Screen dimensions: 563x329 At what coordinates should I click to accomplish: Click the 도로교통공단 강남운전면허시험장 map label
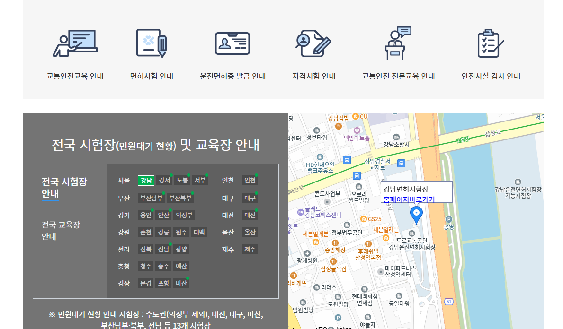pyautogui.click(x=412, y=244)
